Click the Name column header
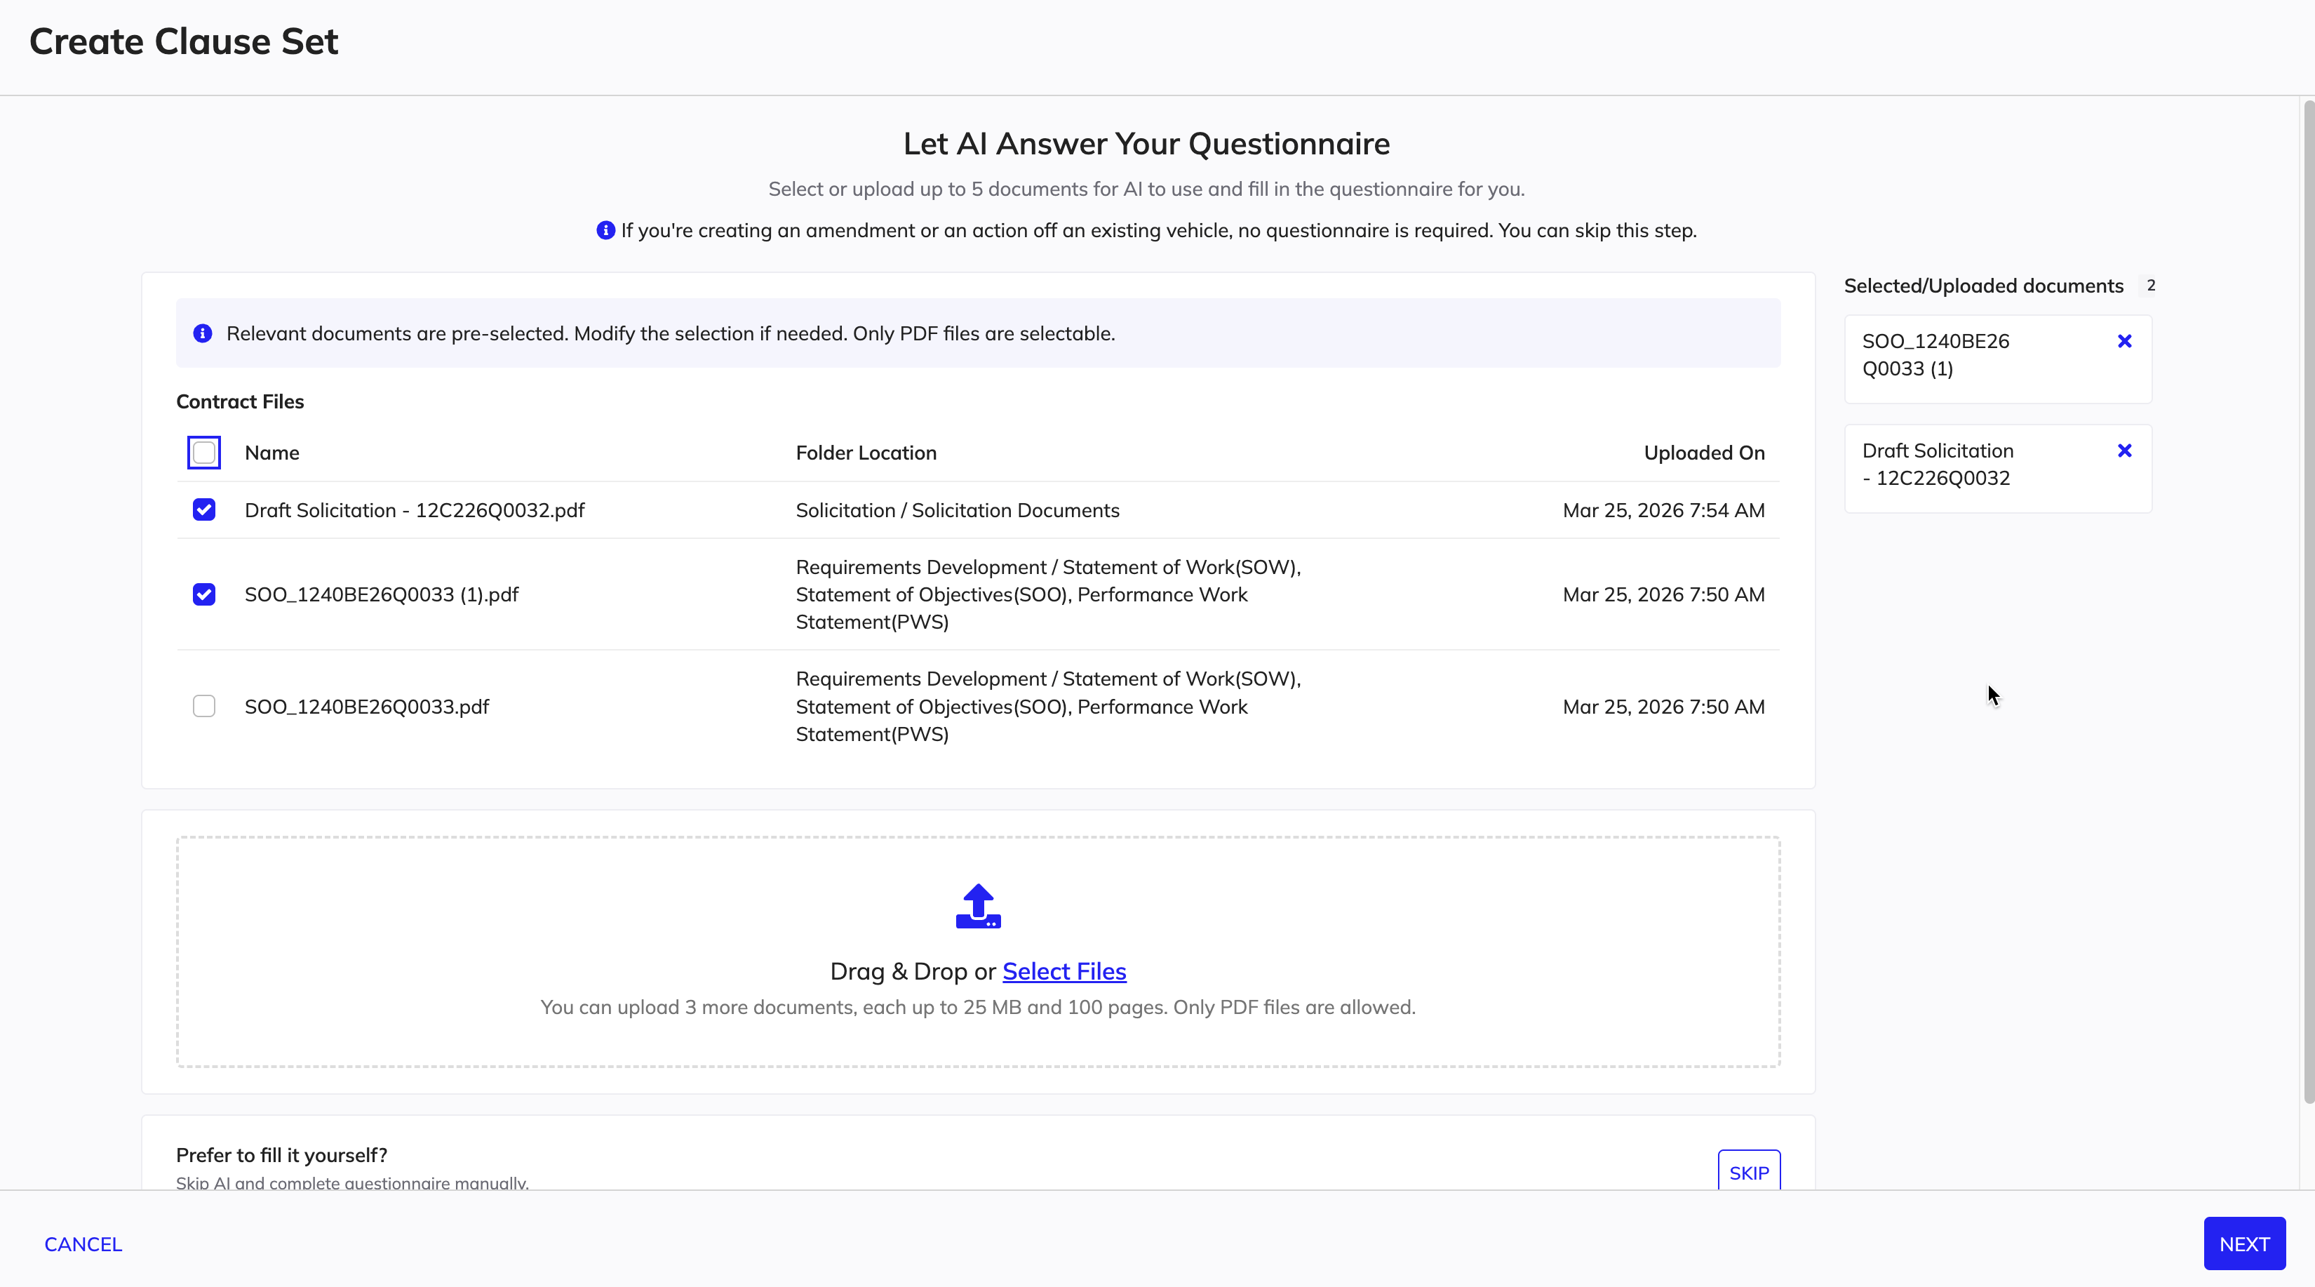Viewport: 2315px width, 1287px height. (x=272, y=453)
